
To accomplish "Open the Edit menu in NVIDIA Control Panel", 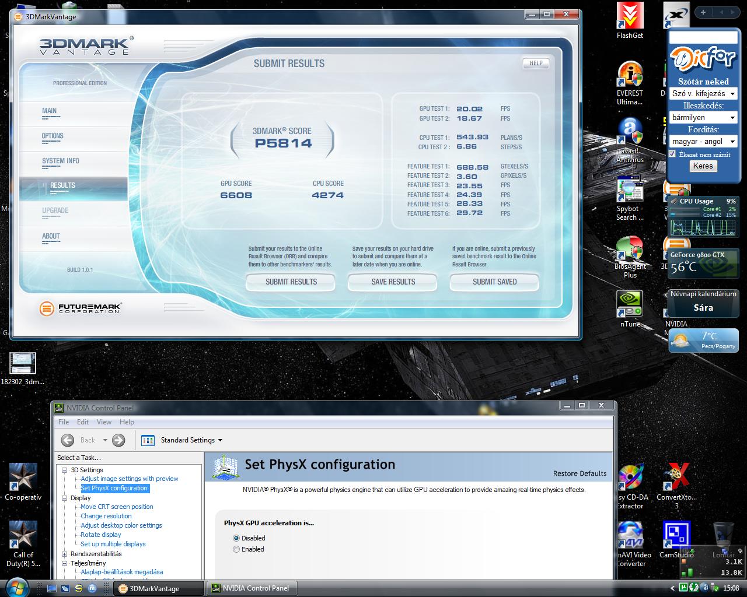I will click(83, 422).
